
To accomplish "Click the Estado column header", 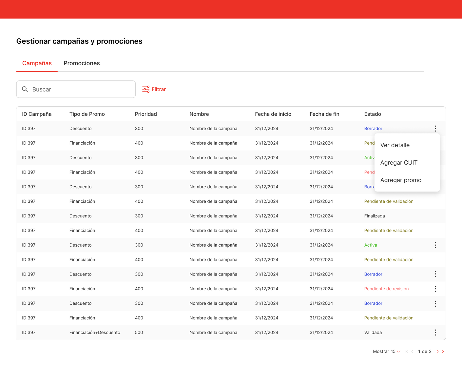I will (x=373, y=114).
